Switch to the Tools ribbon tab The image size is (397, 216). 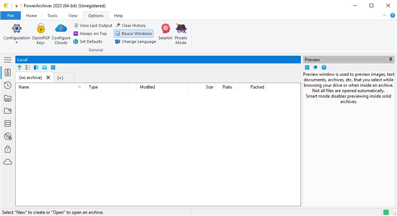[x=52, y=16]
